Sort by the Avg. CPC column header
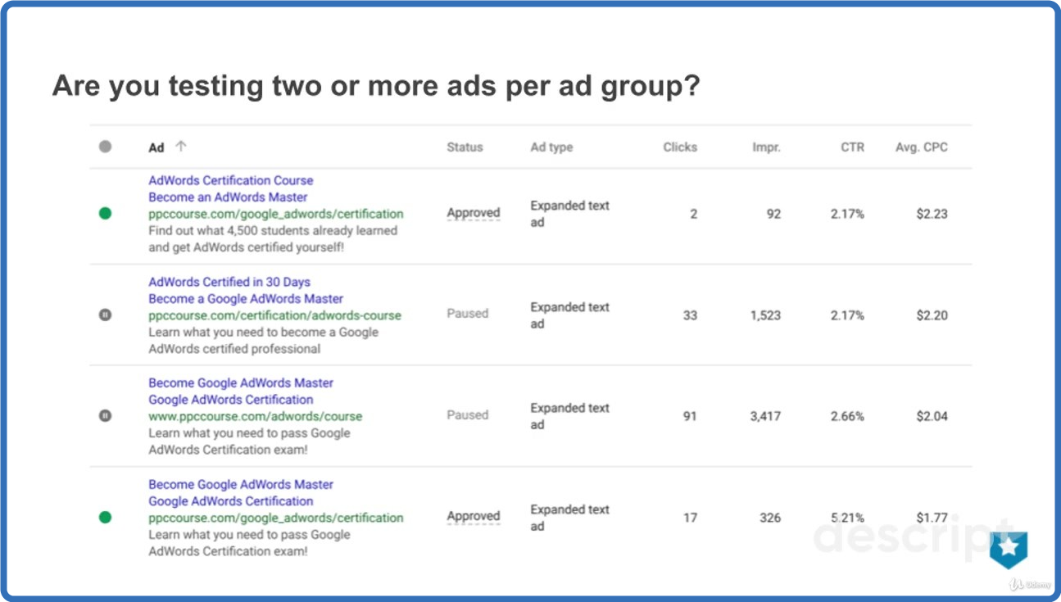Viewport: 1061px width, 602px height. point(922,147)
